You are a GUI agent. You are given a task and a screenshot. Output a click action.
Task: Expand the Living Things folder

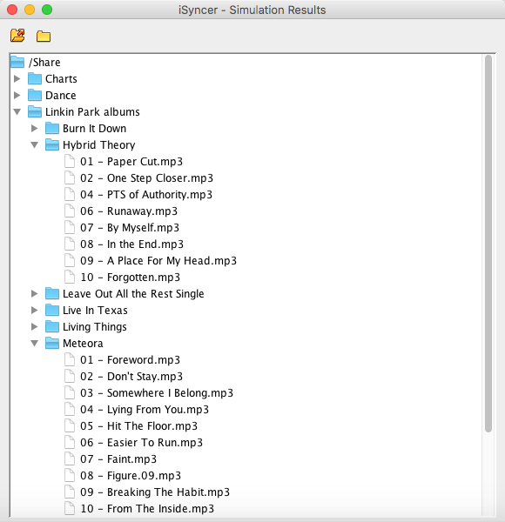click(x=34, y=326)
